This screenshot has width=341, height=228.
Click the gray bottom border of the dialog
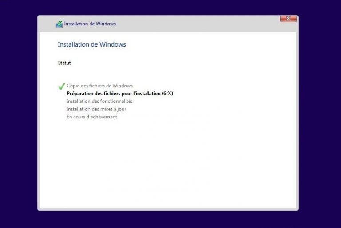[168, 209]
